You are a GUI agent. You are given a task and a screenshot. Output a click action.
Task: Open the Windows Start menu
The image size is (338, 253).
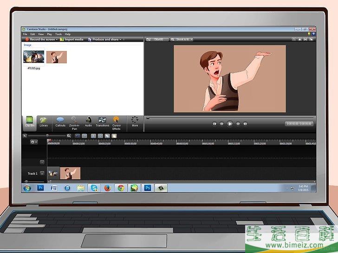[27, 188]
